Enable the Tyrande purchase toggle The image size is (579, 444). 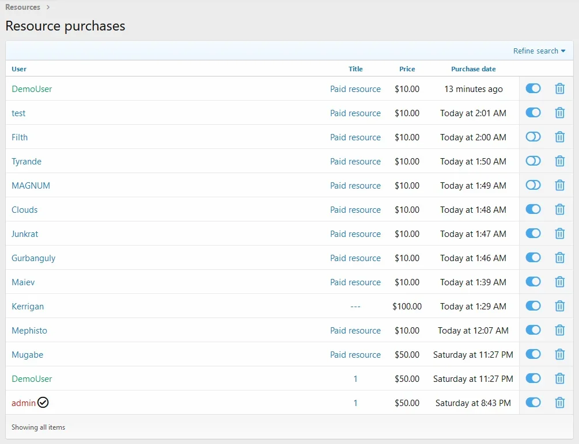tap(533, 161)
